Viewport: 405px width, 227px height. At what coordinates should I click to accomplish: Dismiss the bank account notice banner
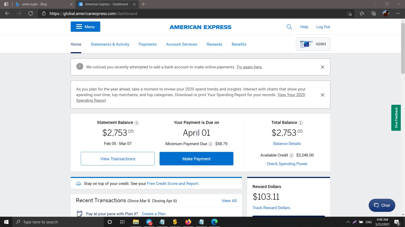322,67
